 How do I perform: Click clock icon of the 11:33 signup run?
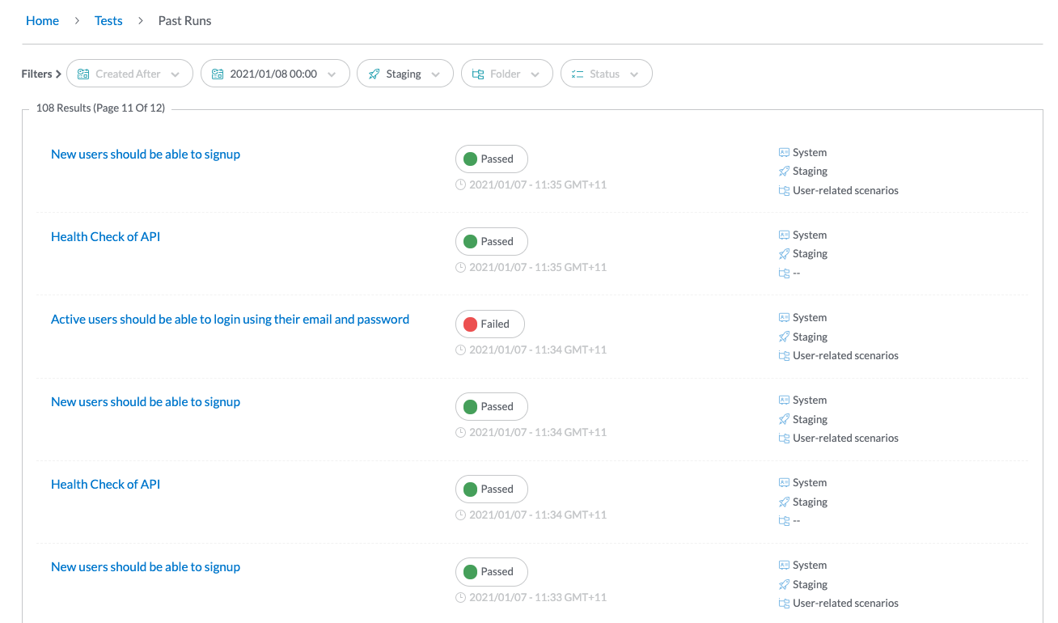(x=461, y=597)
